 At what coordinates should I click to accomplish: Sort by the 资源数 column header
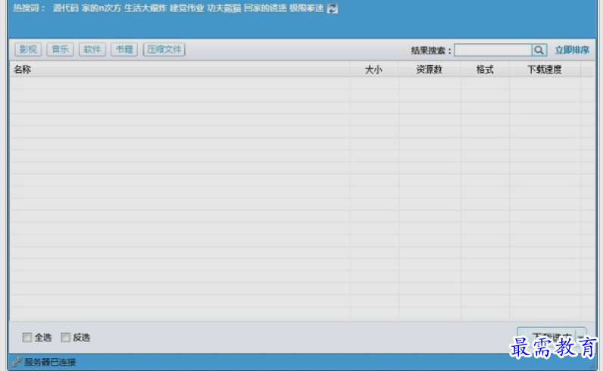click(x=430, y=70)
